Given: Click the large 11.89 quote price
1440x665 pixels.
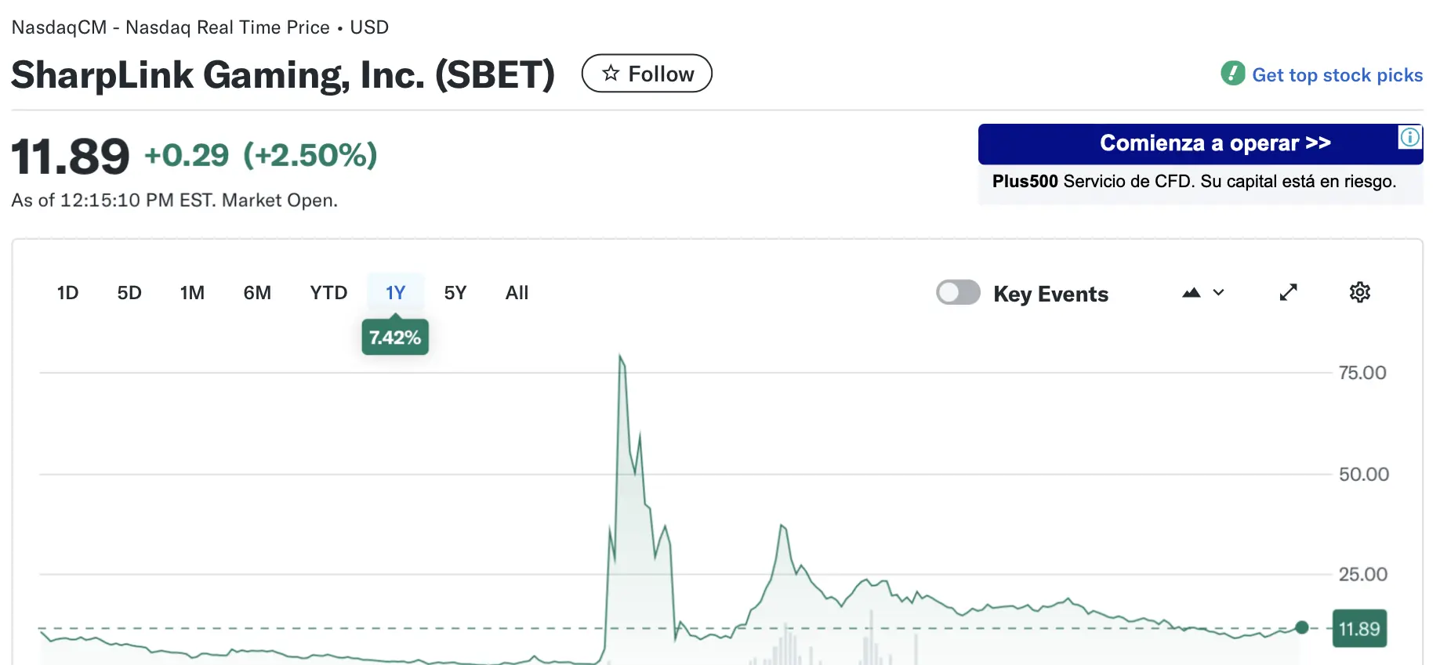Looking at the screenshot, I should [71, 156].
